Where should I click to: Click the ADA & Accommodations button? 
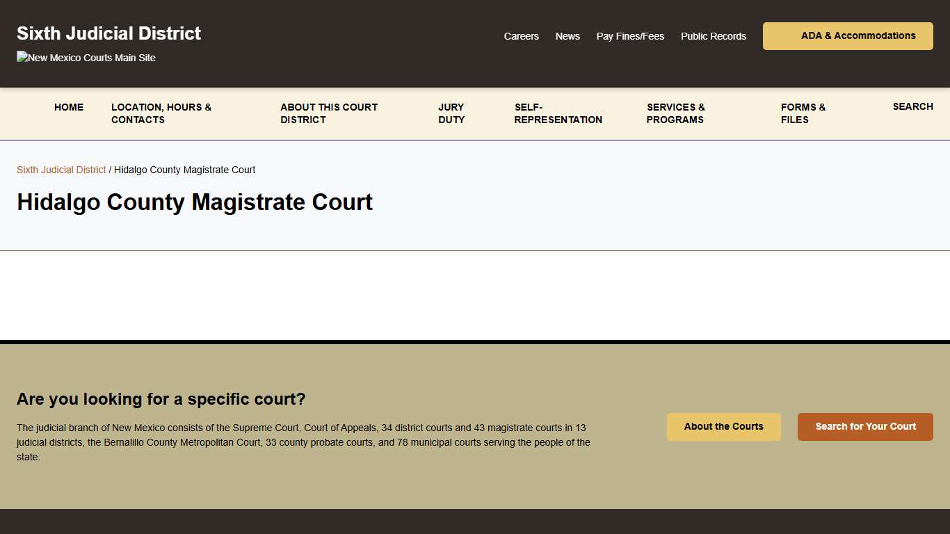(x=847, y=35)
